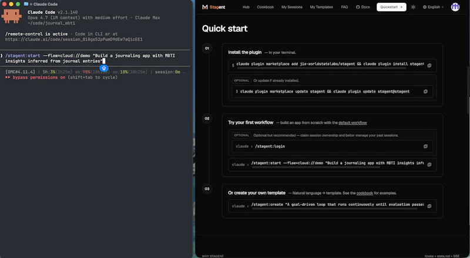Click the Quickstart button
The width and height of the screenshot is (470, 258).
(x=391, y=7)
